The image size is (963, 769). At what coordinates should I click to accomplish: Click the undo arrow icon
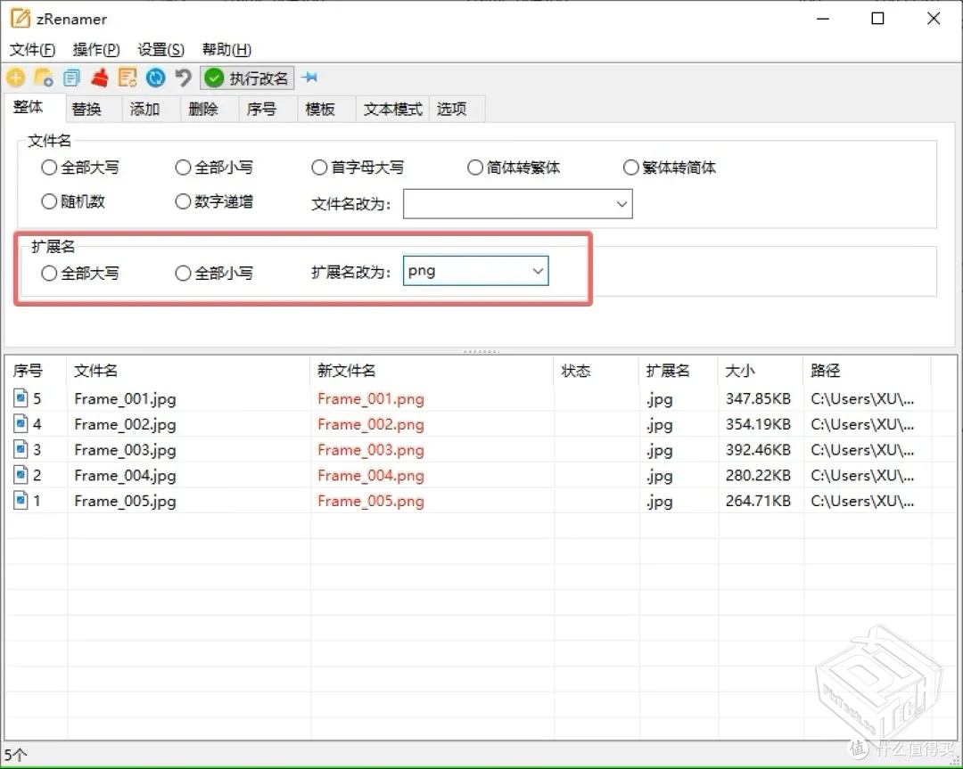pyautogui.click(x=183, y=78)
